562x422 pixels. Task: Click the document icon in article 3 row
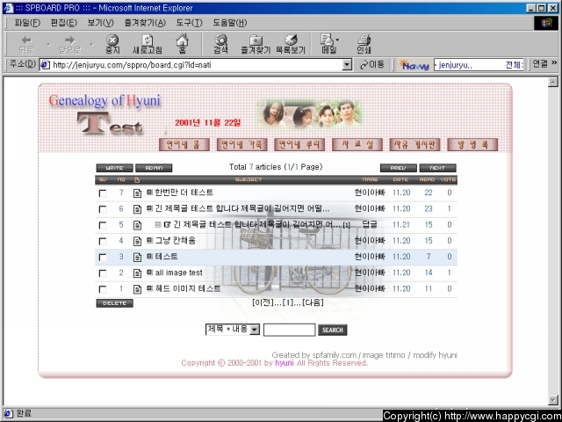(x=137, y=258)
